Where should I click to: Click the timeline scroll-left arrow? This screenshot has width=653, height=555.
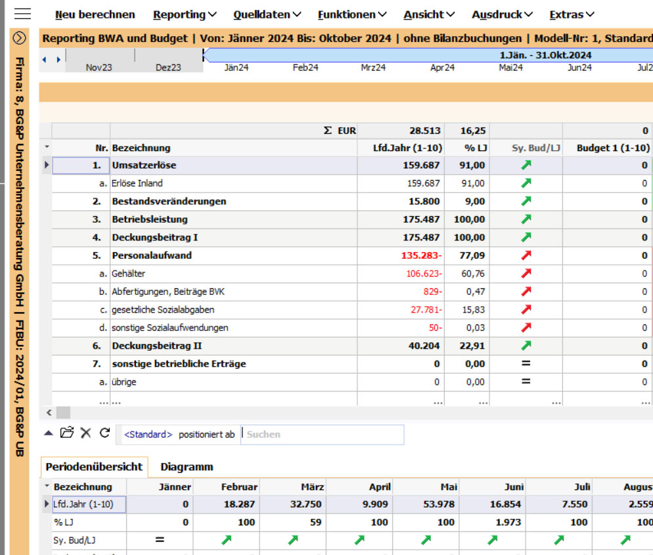point(45,60)
